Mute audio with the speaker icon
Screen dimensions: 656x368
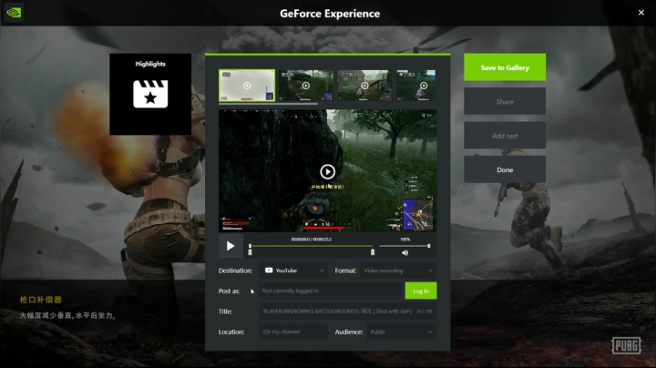[x=405, y=252]
